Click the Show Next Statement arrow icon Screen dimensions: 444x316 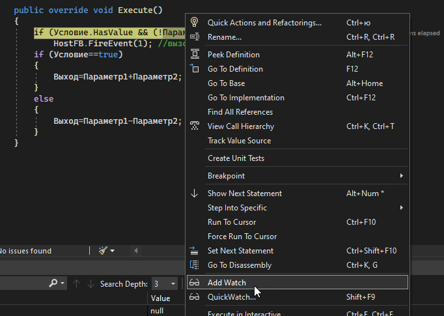click(194, 193)
